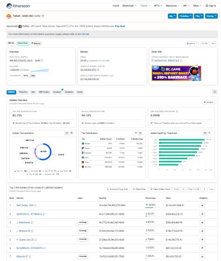Click Download Page Data button
Image resolution: width=221 pixels, height=261 pixels.
tap(117, 189)
